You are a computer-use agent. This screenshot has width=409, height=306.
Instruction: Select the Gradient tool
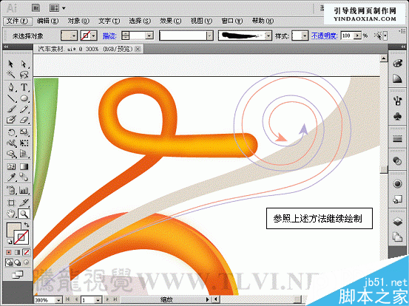pos(24,166)
